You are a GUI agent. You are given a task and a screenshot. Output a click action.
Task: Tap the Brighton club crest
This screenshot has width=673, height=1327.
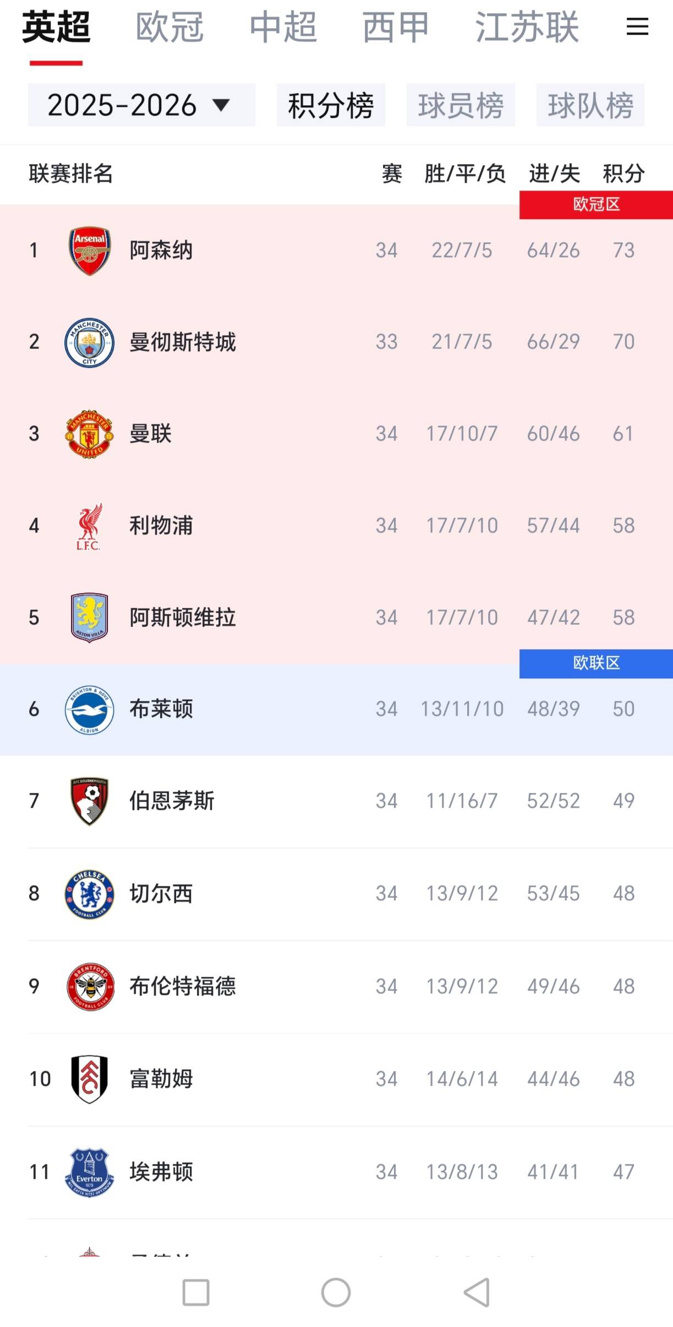click(x=89, y=709)
